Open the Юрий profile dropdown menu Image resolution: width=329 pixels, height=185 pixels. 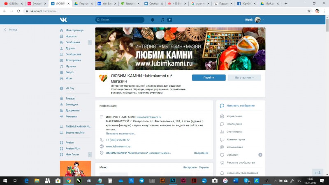[x=254, y=20]
